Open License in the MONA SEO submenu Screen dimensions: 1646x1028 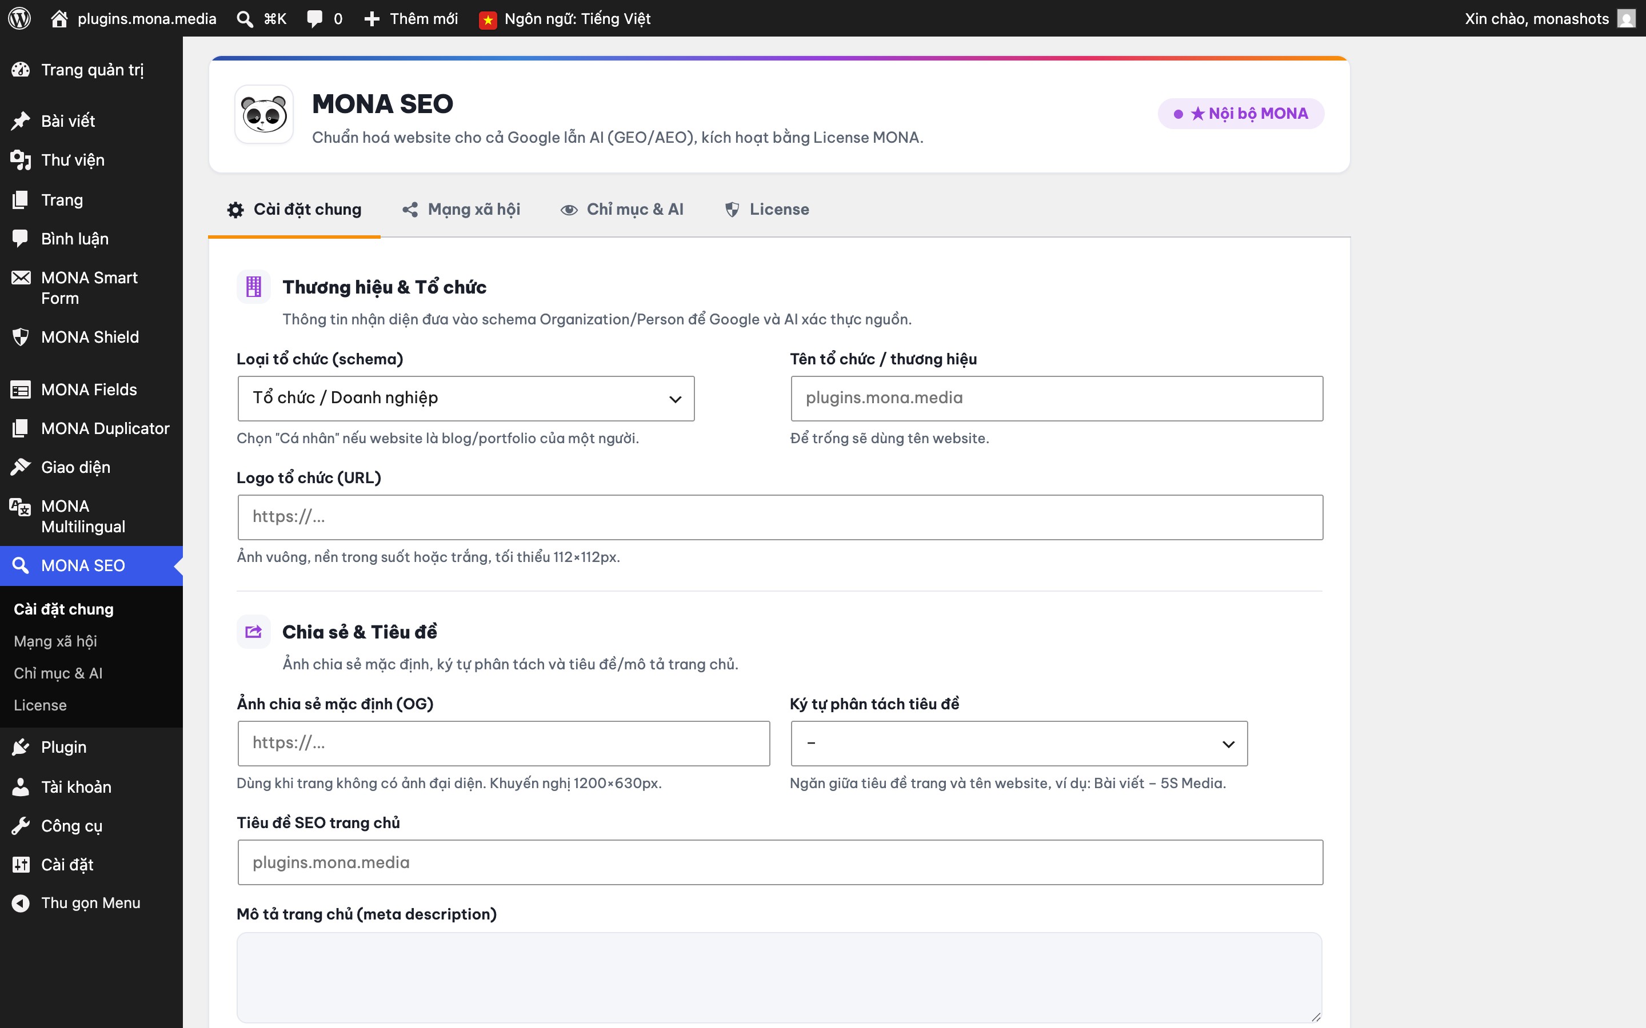click(x=40, y=705)
